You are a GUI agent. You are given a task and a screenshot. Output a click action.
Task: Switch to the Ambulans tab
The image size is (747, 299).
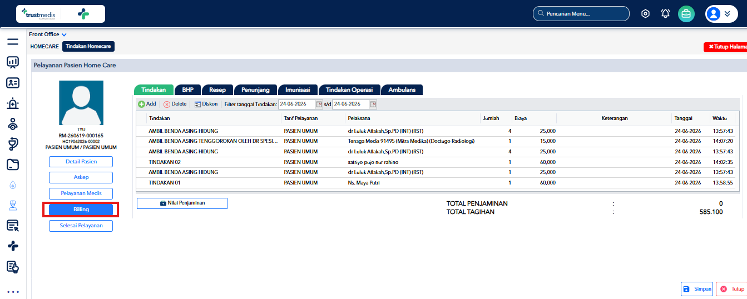(x=402, y=89)
